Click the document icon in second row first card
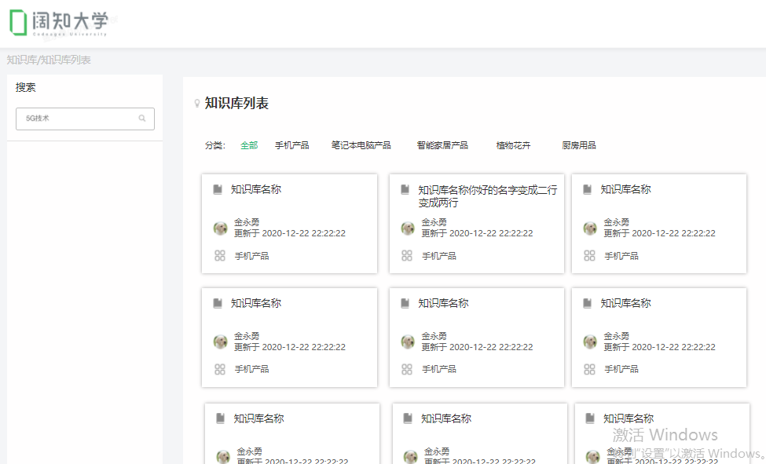 [x=218, y=303]
